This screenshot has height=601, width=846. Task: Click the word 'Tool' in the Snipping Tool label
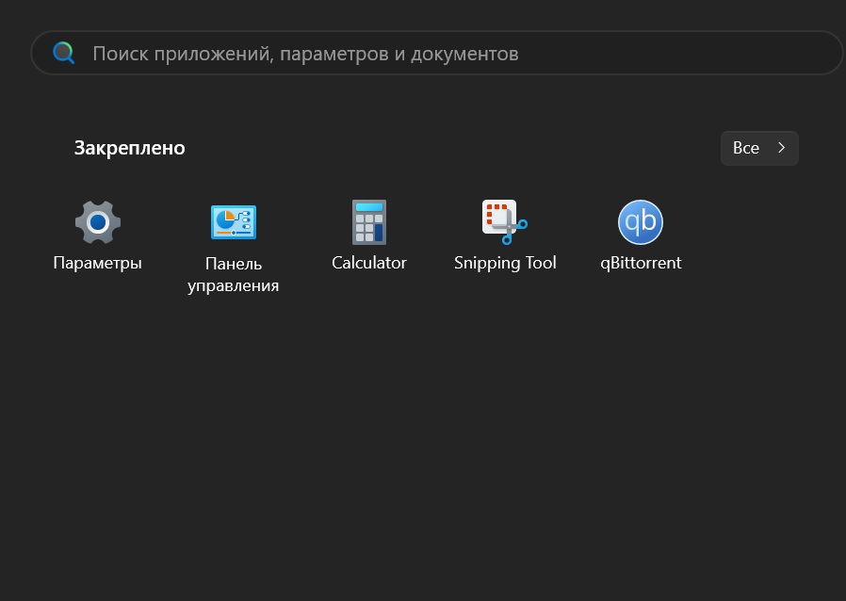[x=541, y=263]
